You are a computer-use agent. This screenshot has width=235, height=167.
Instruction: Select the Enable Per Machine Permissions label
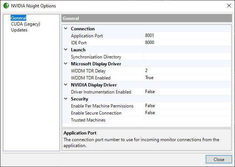102,106
